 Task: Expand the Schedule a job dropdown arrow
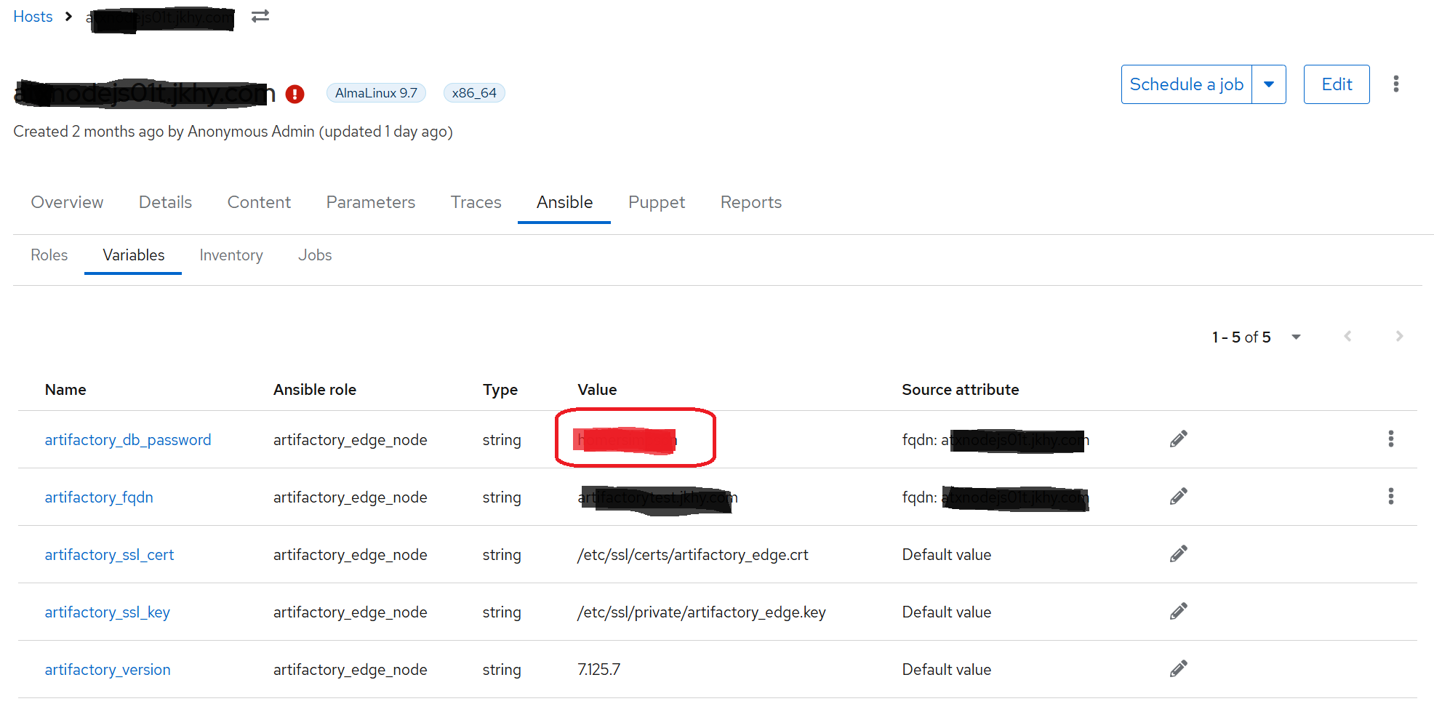1269,84
